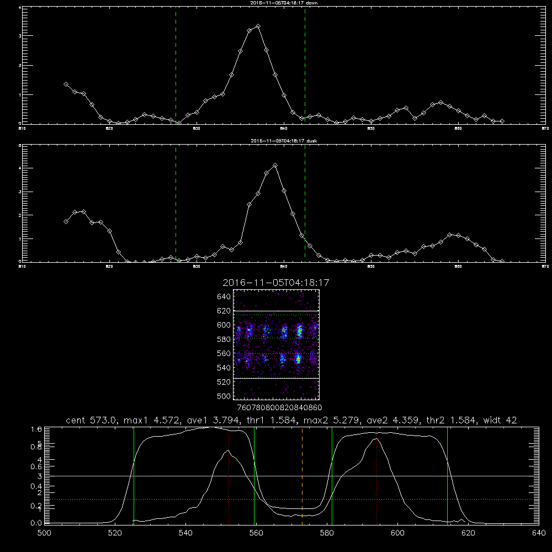Click the '760780800820840860' spectrogram x-axis labels
This screenshot has height=552, width=552.
279,407
